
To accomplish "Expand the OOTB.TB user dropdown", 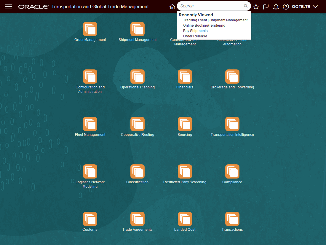I will 305,7.
